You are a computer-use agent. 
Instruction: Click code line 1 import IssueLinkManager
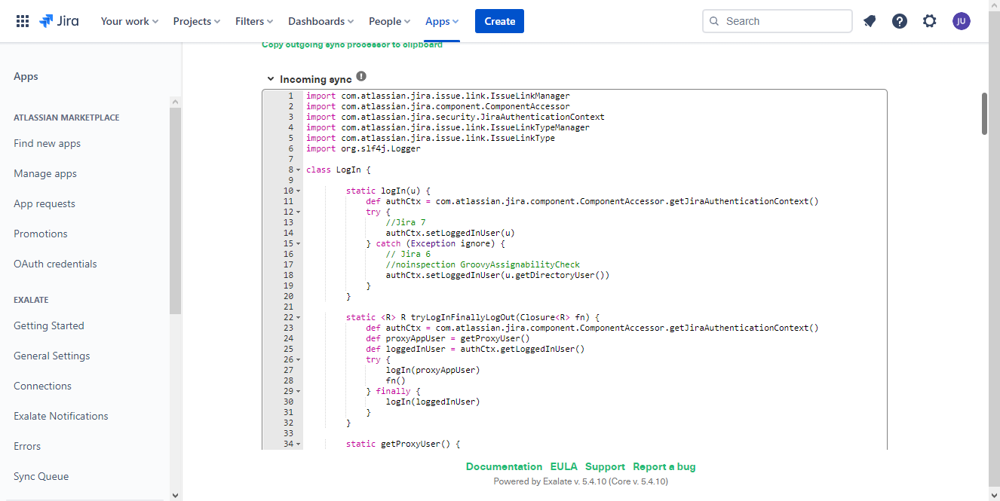click(437, 96)
